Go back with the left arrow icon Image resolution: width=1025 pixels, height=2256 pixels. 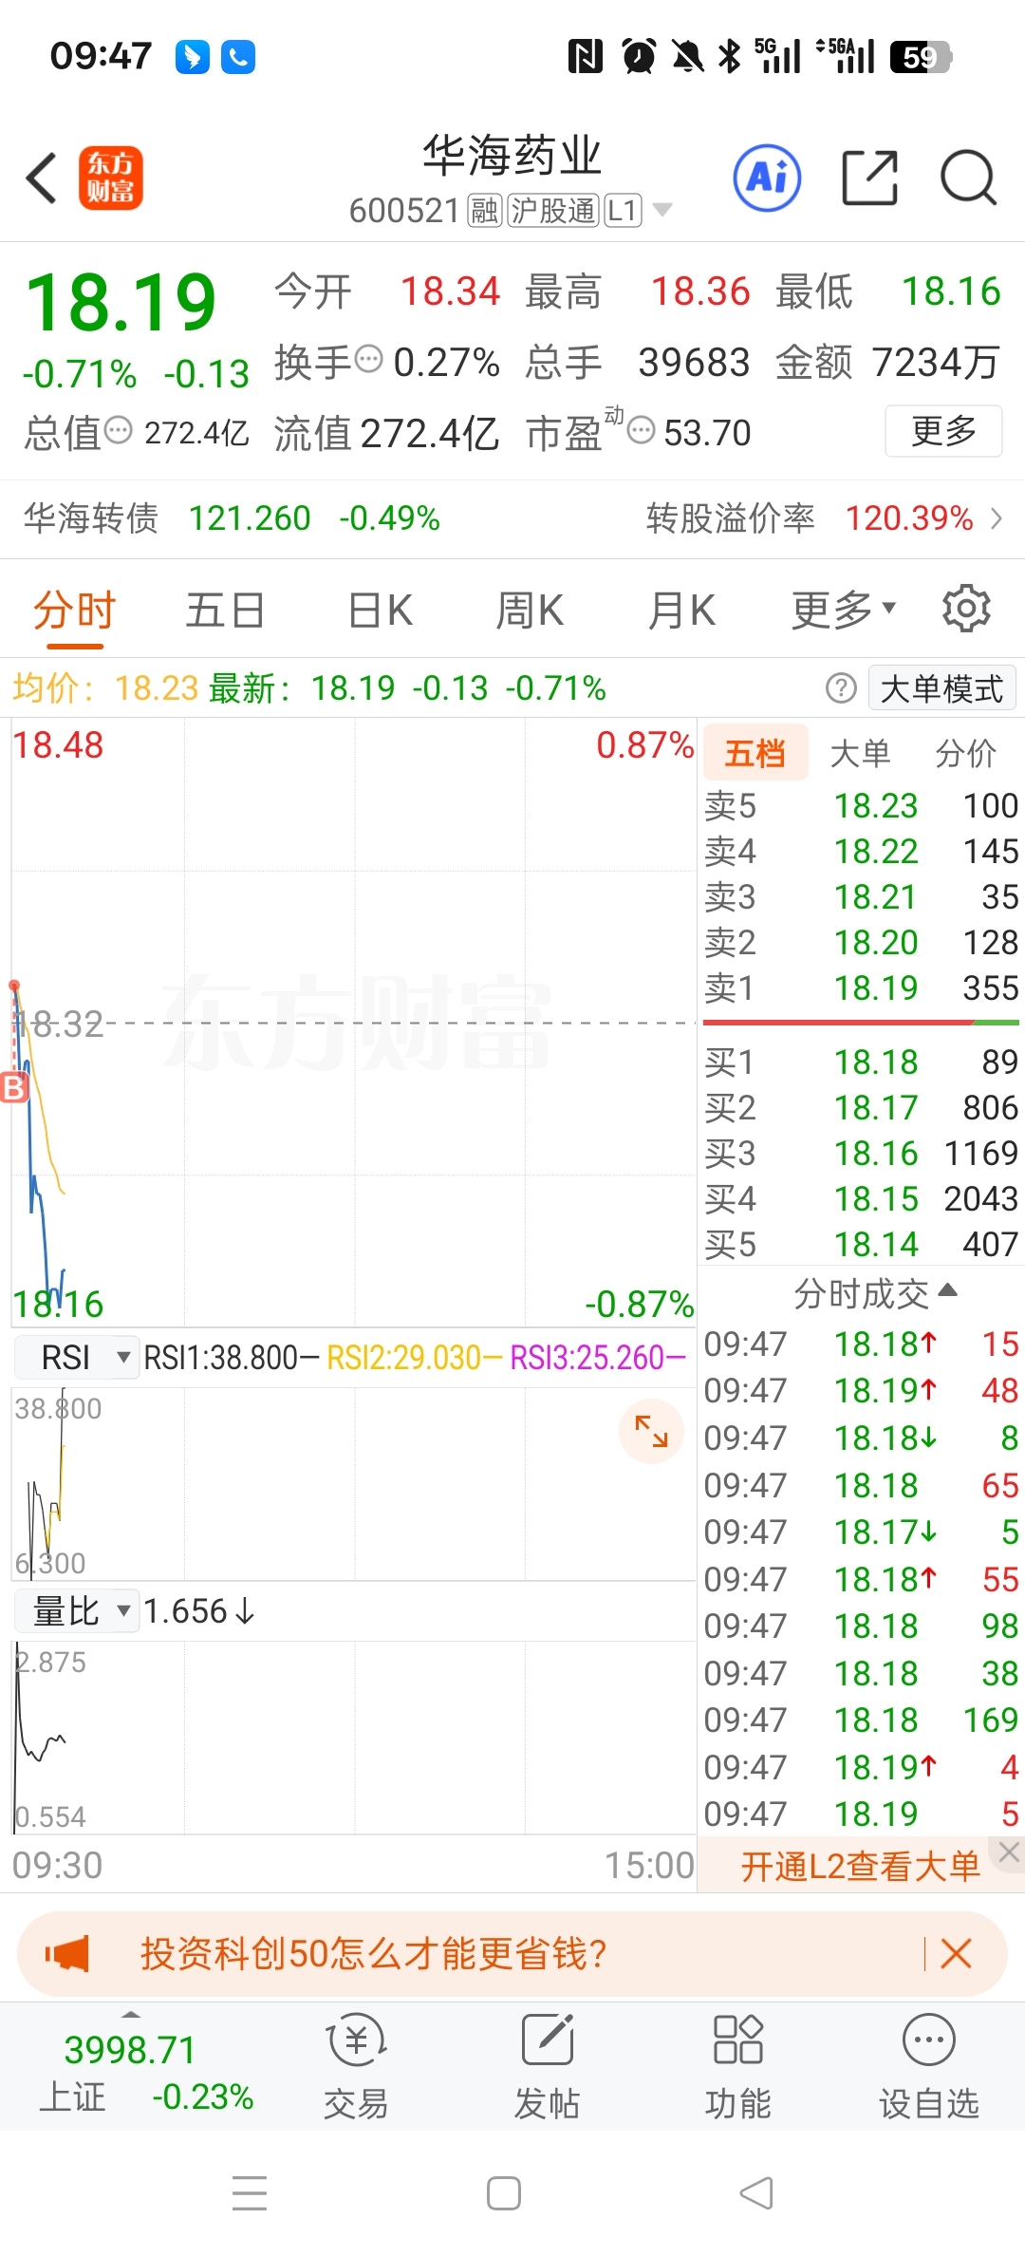tap(42, 179)
